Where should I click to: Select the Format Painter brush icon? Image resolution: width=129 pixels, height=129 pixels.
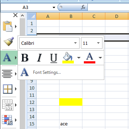point(9,41)
